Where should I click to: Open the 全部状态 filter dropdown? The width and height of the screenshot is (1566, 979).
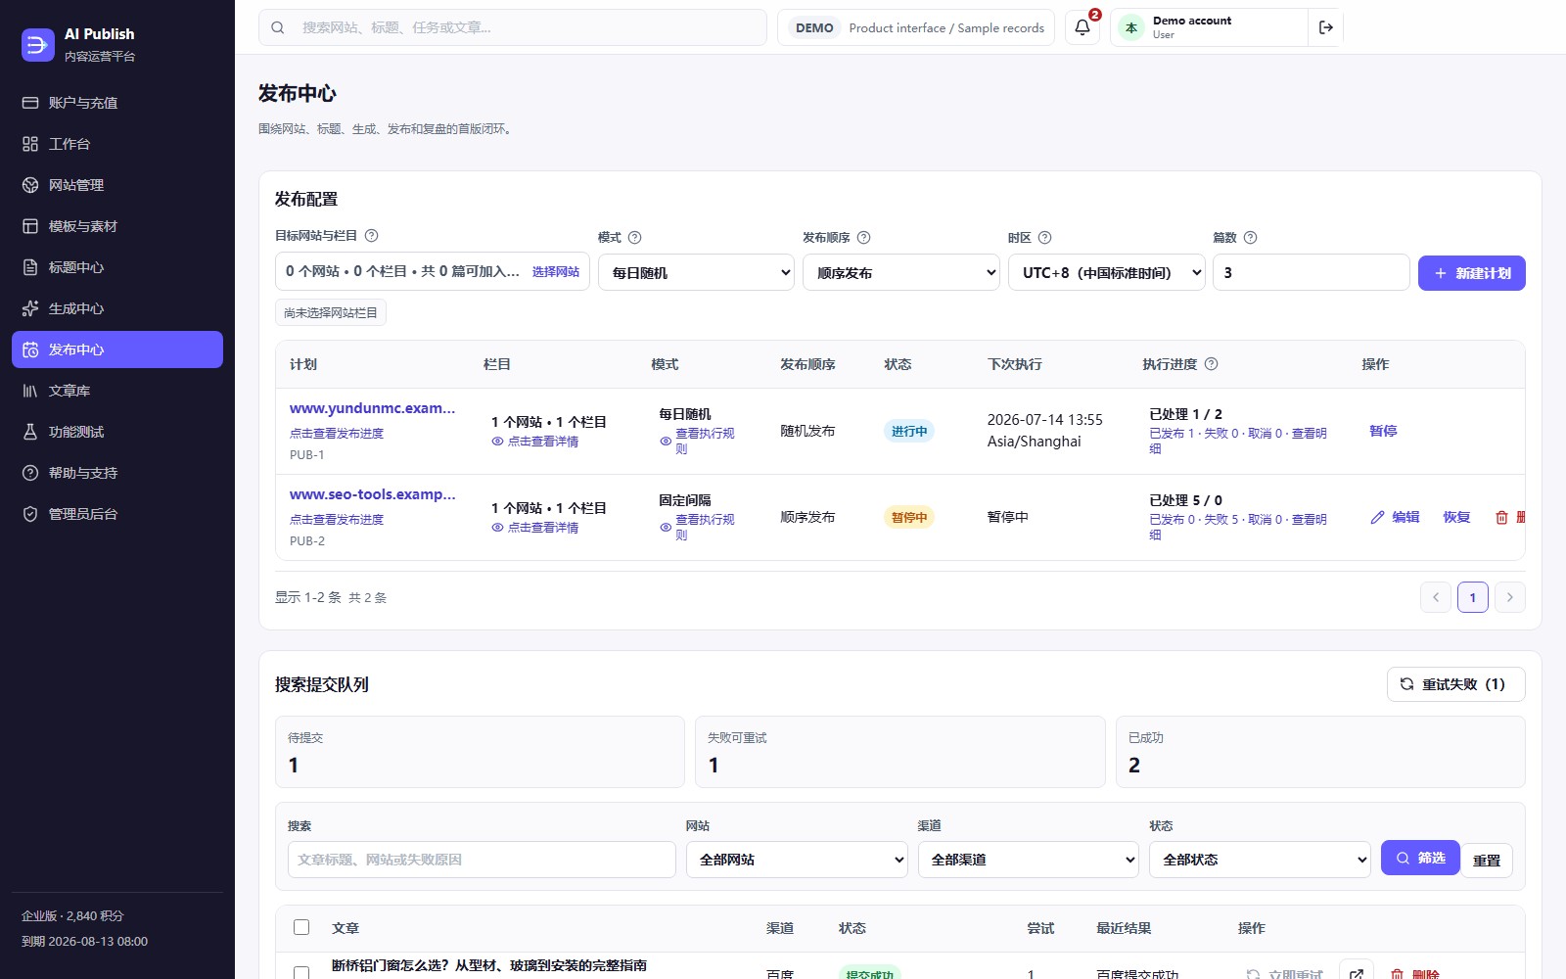coord(1260,860)
